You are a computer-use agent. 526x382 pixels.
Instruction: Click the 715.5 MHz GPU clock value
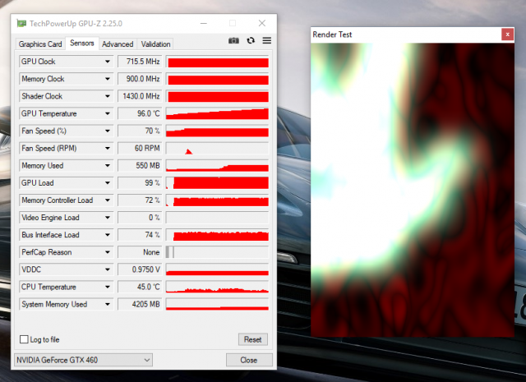(x=140, y=62)
